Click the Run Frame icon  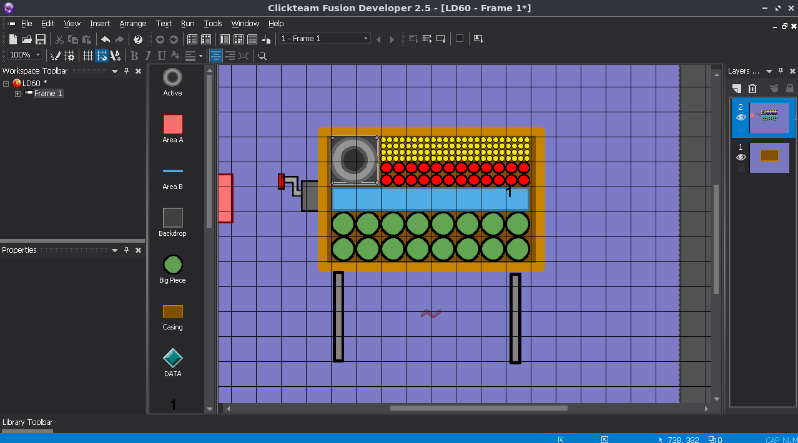point(441,39)
